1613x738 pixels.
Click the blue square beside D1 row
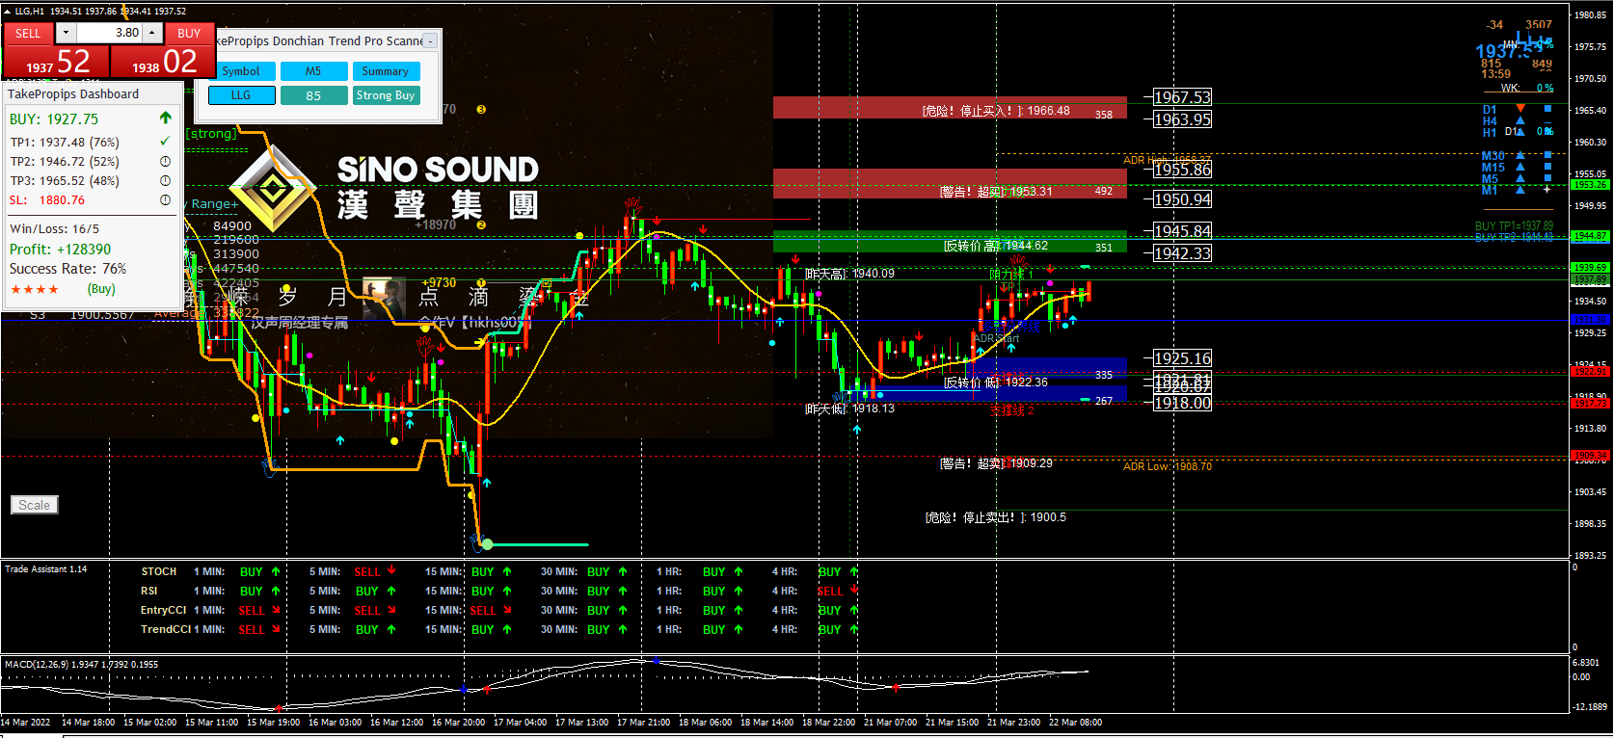click(x=1548, y=109)
